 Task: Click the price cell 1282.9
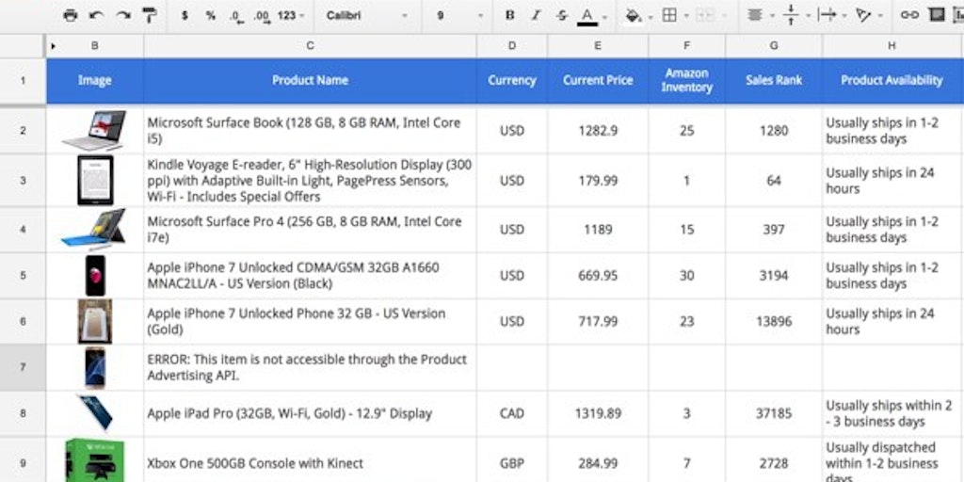coord(598,130)
